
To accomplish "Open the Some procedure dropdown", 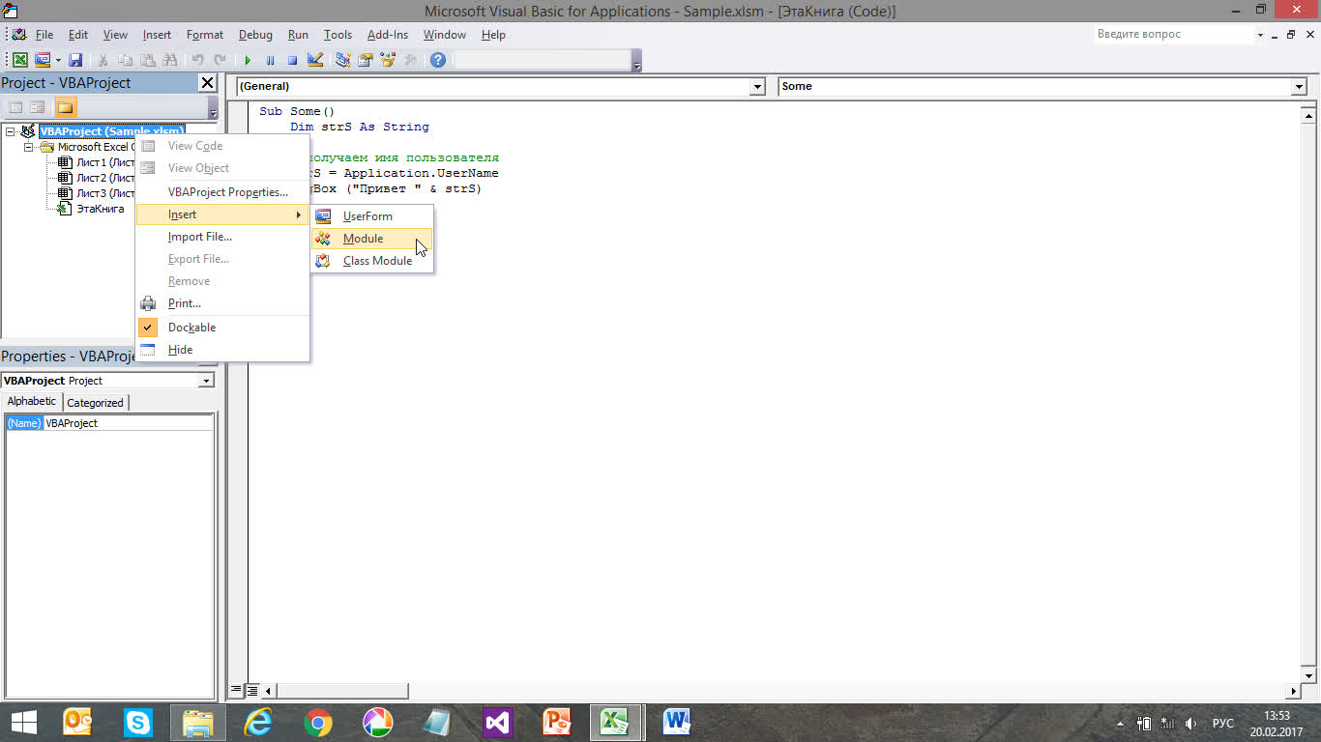I will click(1299, 87).
